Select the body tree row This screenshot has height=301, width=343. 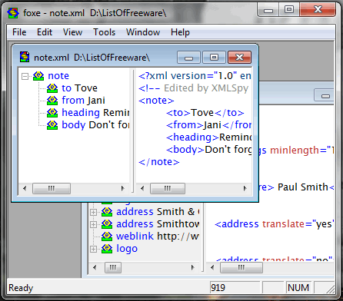click(95, 125)
